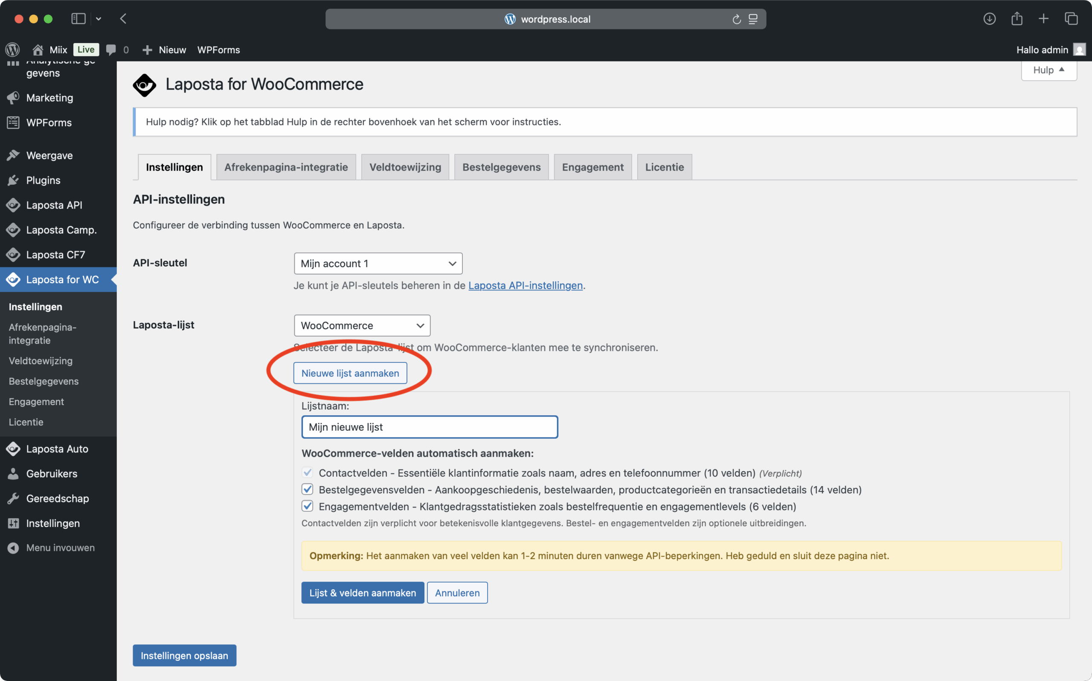The width and height of the screenshot is (1092, 681).
Task: Open Licentie in the sidebar submenu
Action: coord(26,422)
